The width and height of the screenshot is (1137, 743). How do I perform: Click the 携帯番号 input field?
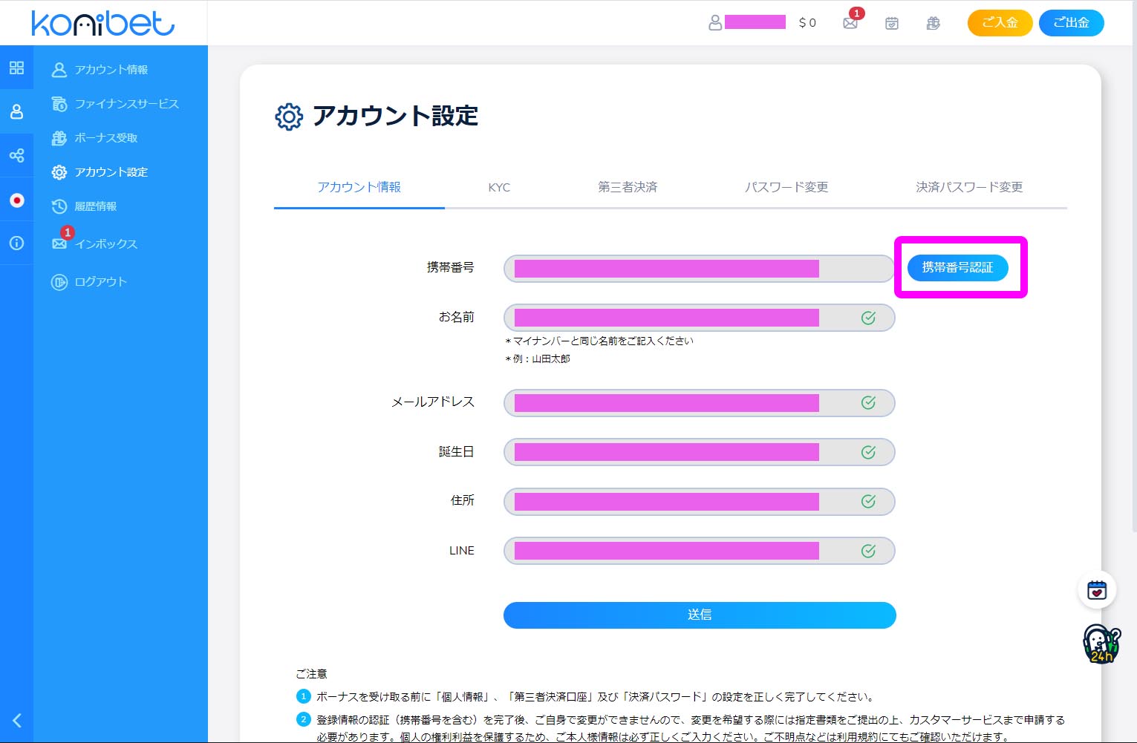pos(698,269)
